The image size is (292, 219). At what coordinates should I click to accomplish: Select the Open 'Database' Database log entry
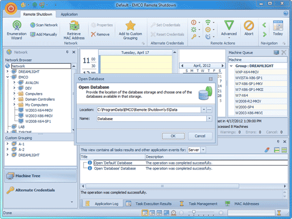[115, 168]
